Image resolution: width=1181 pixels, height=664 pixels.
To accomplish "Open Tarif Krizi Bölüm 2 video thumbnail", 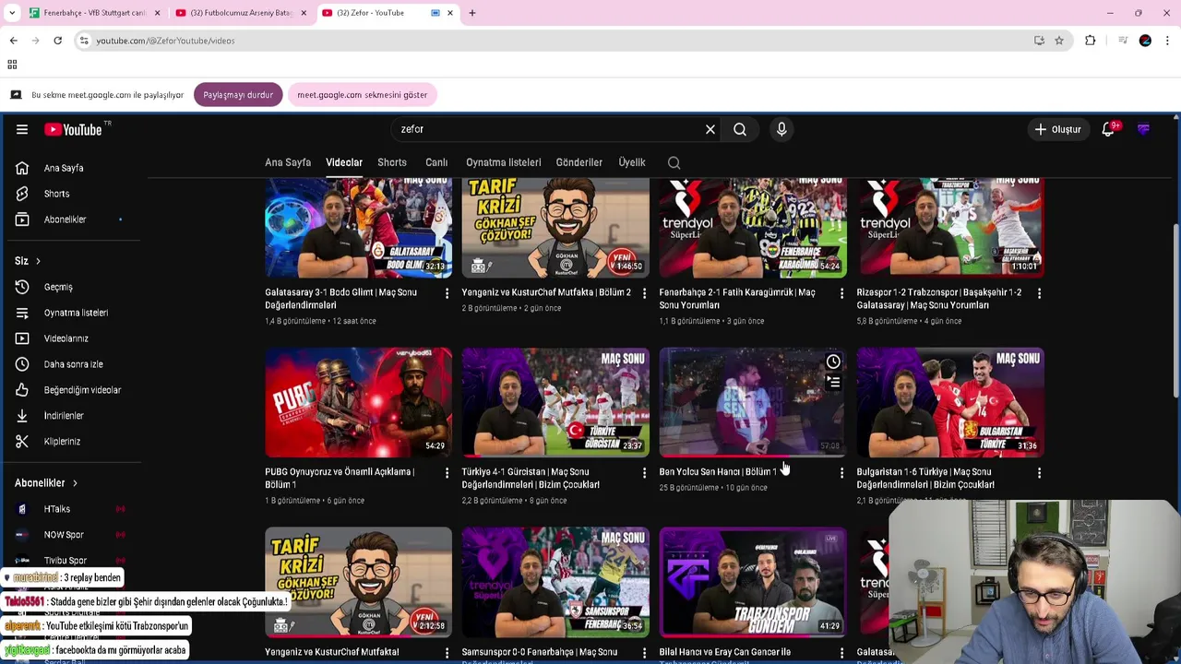I will (x=556, y=228).
